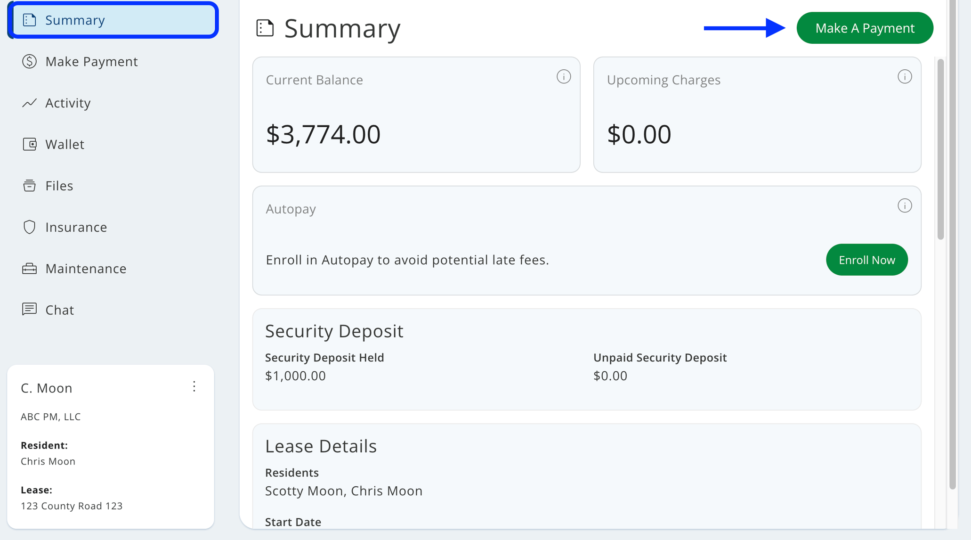Click the Chat bubble icon

point(29,310)
